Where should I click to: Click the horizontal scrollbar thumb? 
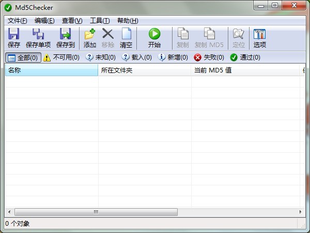tap(96, 212)
